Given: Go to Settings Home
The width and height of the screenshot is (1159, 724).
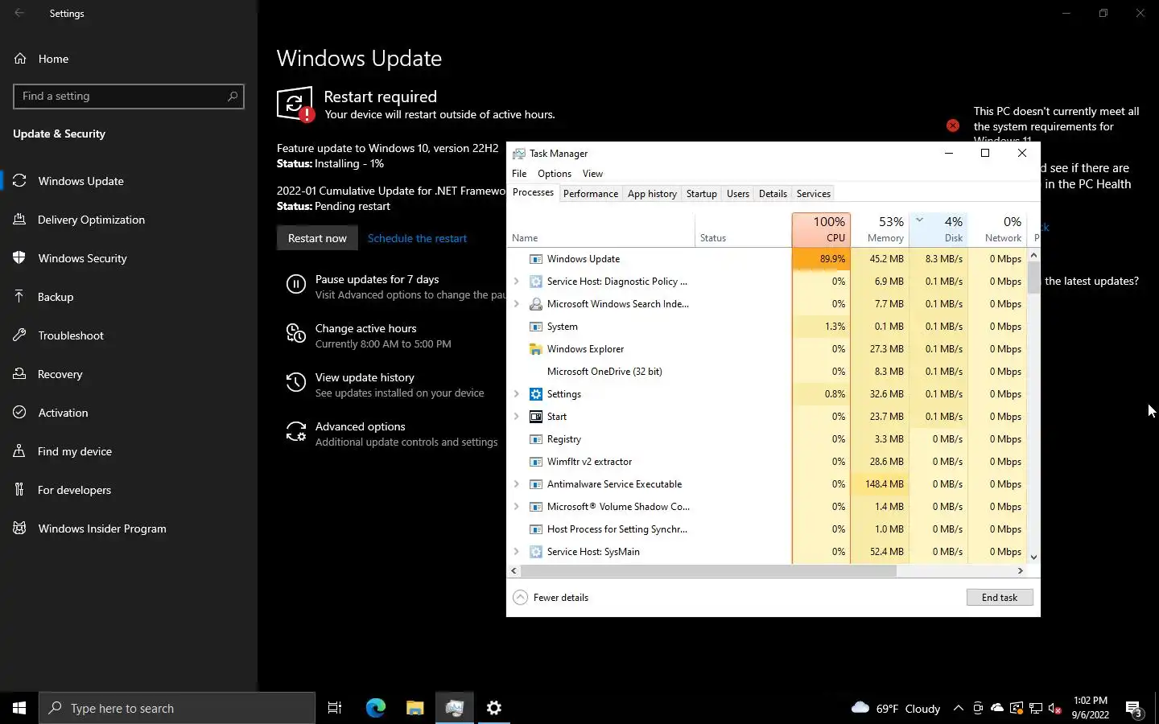Looking at the screenshot, I should (129, 59).
